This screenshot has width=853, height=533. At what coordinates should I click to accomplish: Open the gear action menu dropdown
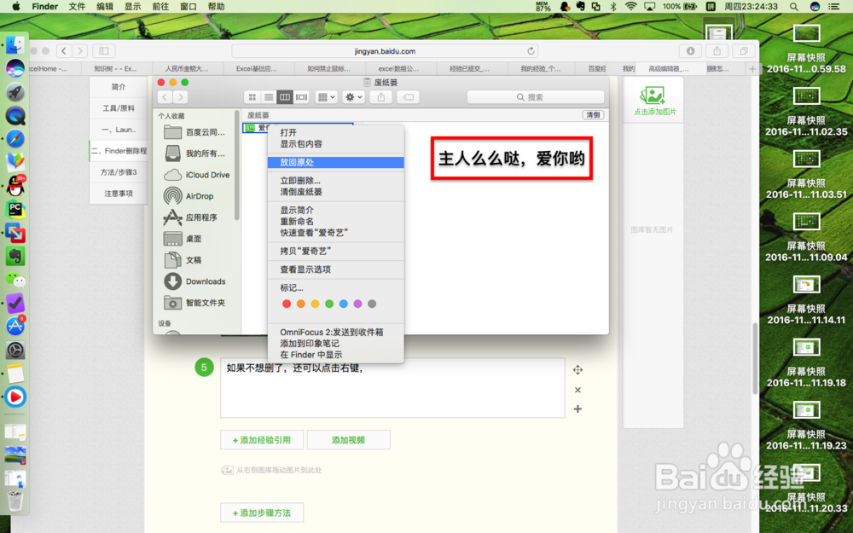coord(353,96)
